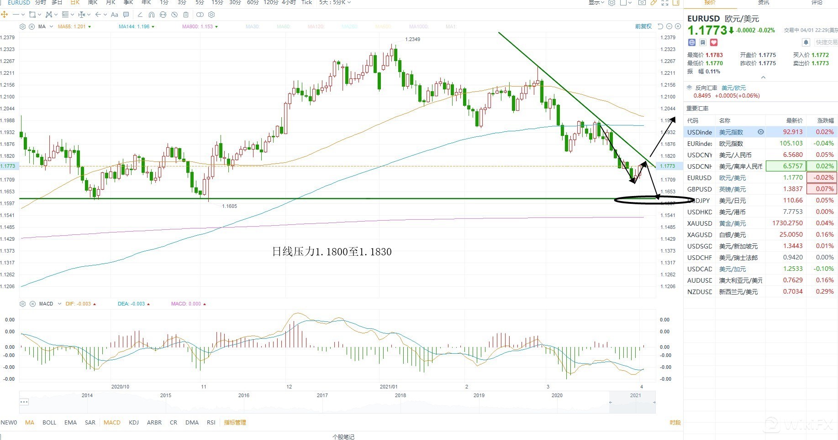Image resolution: width=838 pixels, height=440 pixels.
Task: Select the 4小时 timeframe tab
Action: point(289,3)
